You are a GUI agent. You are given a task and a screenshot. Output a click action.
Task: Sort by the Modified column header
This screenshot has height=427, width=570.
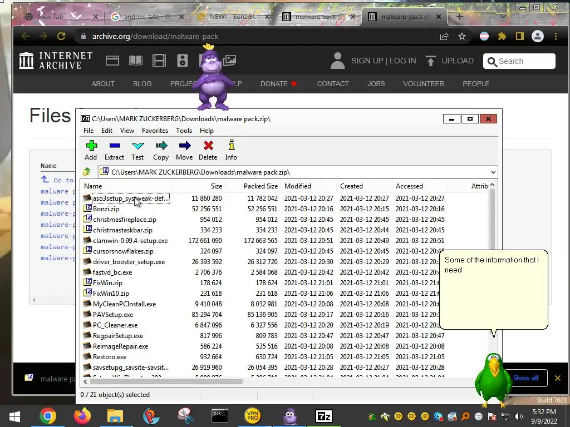(x=309, y=186)
